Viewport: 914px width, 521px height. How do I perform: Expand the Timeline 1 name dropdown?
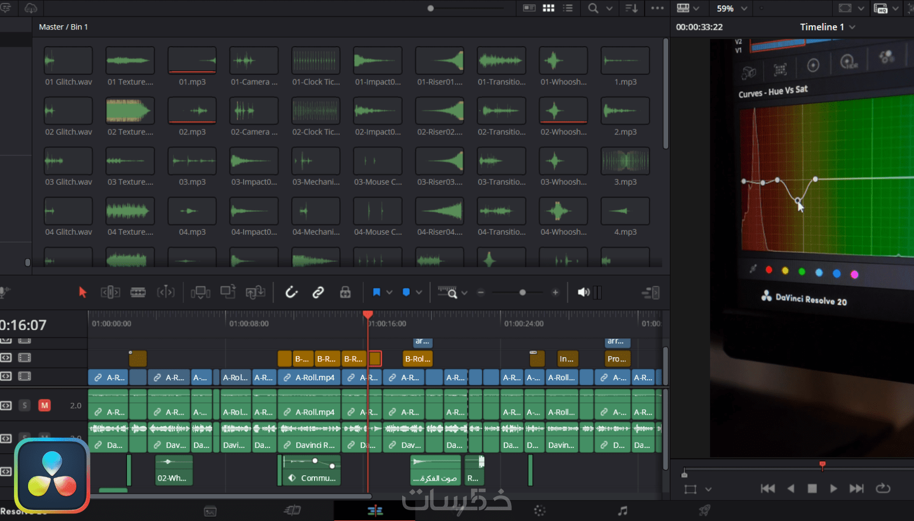852,27
